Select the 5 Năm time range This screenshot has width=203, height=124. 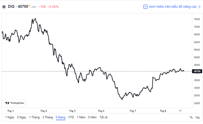point(93,117)
